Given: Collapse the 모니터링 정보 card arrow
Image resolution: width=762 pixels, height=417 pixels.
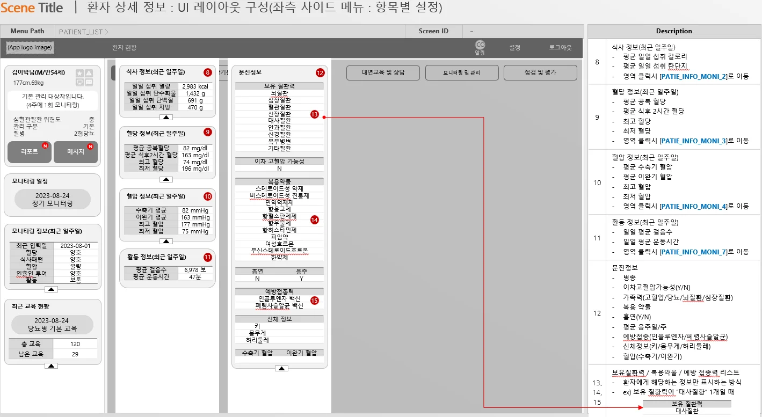Looking at the screenshot, I should [51, 289].
